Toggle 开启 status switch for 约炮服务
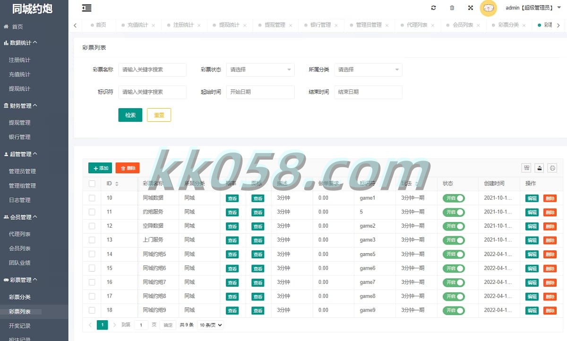The width and height of the screenshot is (567, 341). (454, 212)
